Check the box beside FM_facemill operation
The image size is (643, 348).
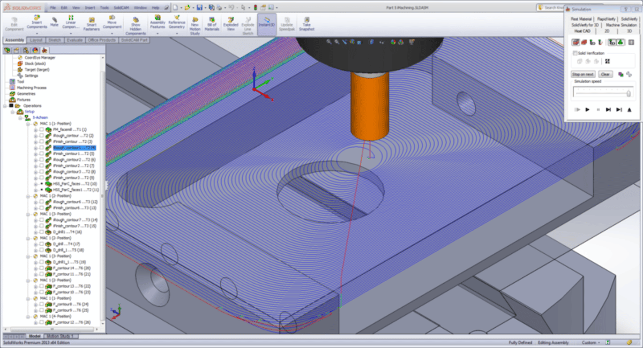tap(41, 130)
